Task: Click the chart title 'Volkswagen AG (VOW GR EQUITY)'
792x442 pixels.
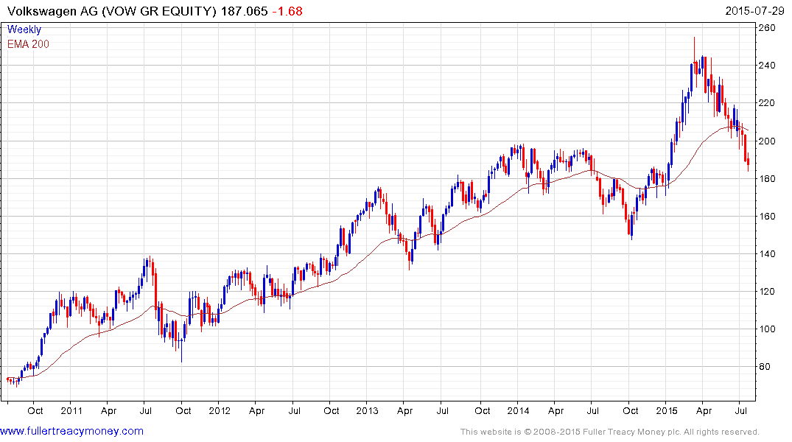Action: coord(112,11)
